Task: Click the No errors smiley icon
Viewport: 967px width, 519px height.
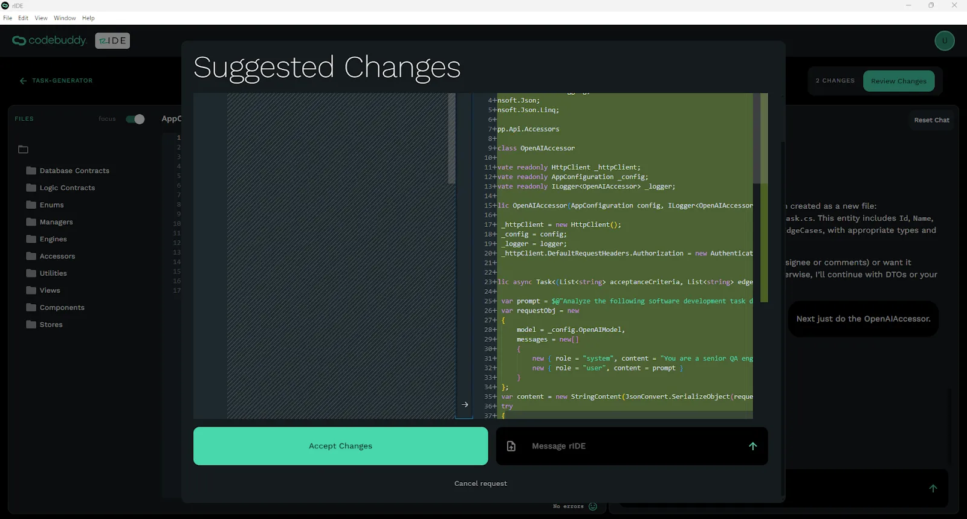Action: click(x=593, y=506)
